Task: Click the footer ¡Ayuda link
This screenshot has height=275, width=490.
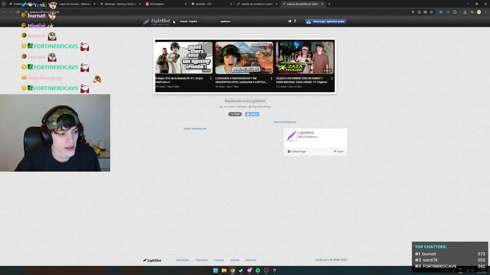Action: (235, 260)
